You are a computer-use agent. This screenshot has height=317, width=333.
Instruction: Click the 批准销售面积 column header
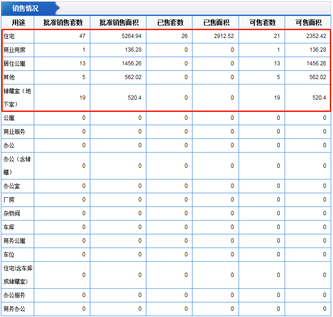[x=119, y=22]
